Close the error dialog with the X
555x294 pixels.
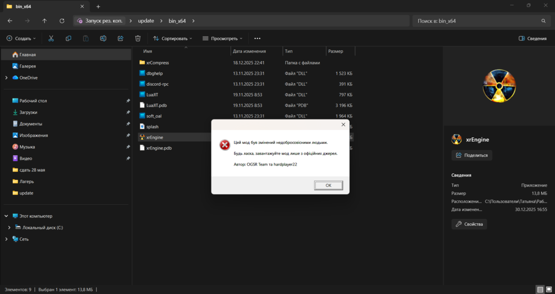pos(343,125)
